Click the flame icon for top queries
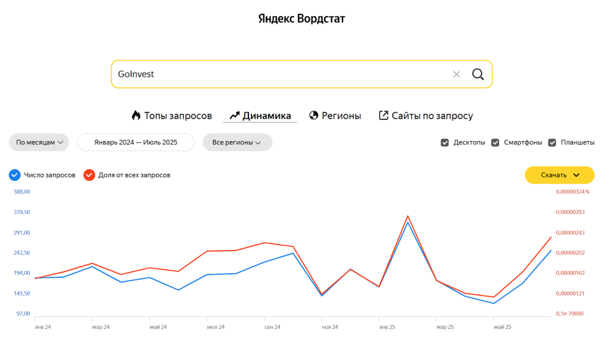The image size is (610, 338). (x=136, y=115)
